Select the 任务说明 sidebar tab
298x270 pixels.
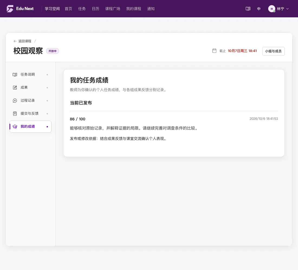tap(30, 75)
